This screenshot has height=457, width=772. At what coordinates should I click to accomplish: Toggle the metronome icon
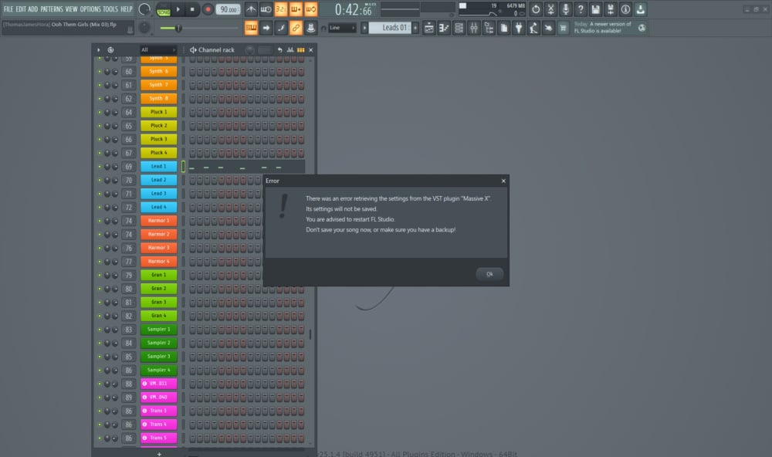[251, 9]
